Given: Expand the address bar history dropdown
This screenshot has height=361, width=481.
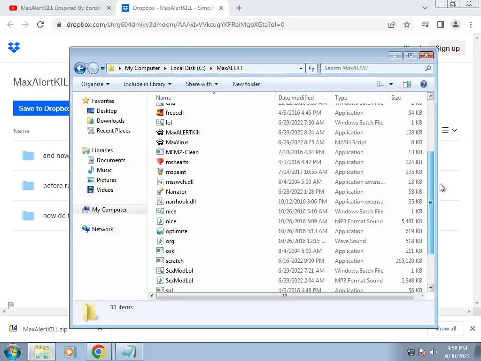Looking at the screenshot, I should [x=301, y=68].
